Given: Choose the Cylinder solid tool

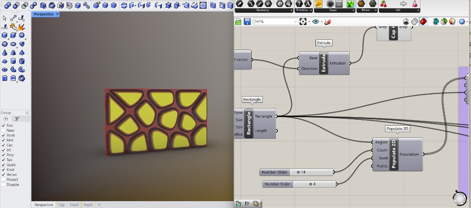Looking at the screenshot, I should click(x=13, y=61).
